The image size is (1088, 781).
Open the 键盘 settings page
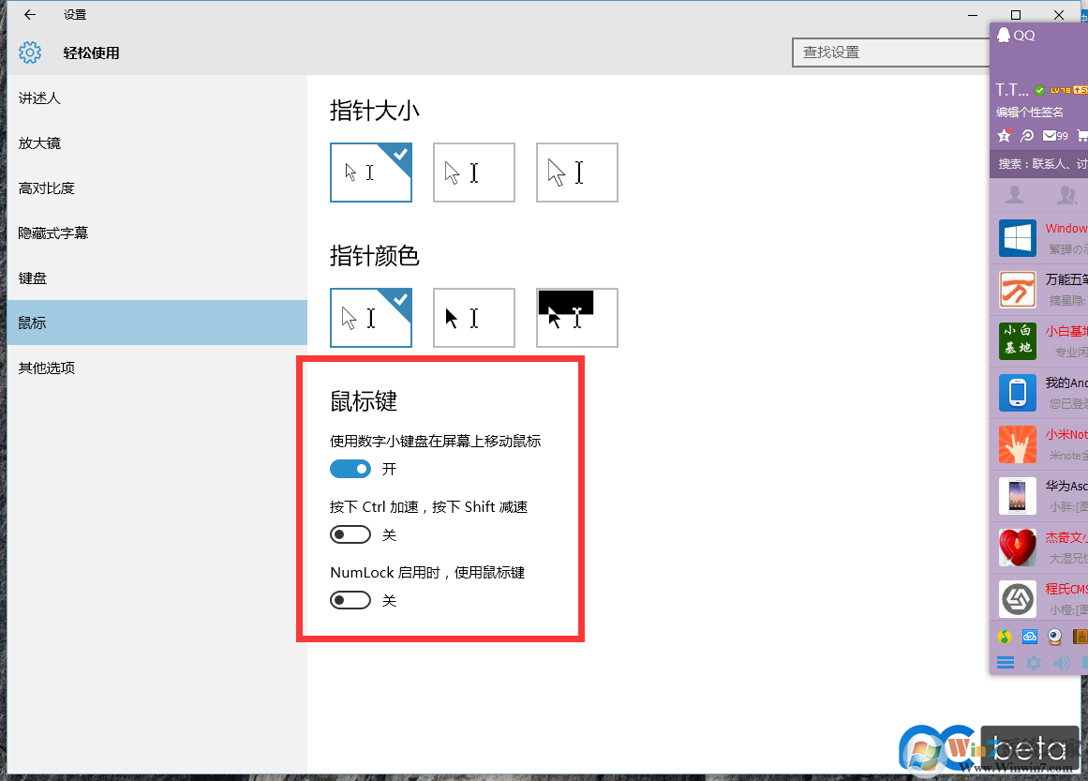(x=156, y=278)
